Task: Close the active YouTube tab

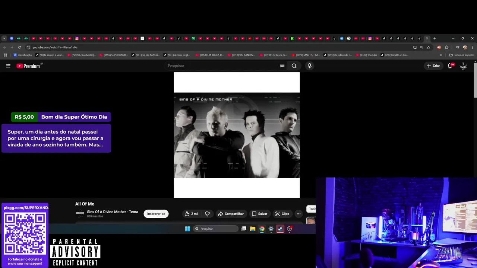Action: click(427, 38)
